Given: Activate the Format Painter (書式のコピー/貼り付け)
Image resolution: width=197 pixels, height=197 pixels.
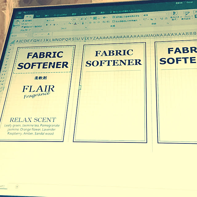Looking at the screenshot, I should click(31, 27).
